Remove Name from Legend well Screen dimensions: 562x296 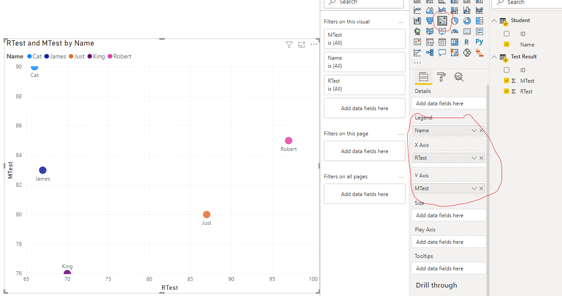coord(481,131)
